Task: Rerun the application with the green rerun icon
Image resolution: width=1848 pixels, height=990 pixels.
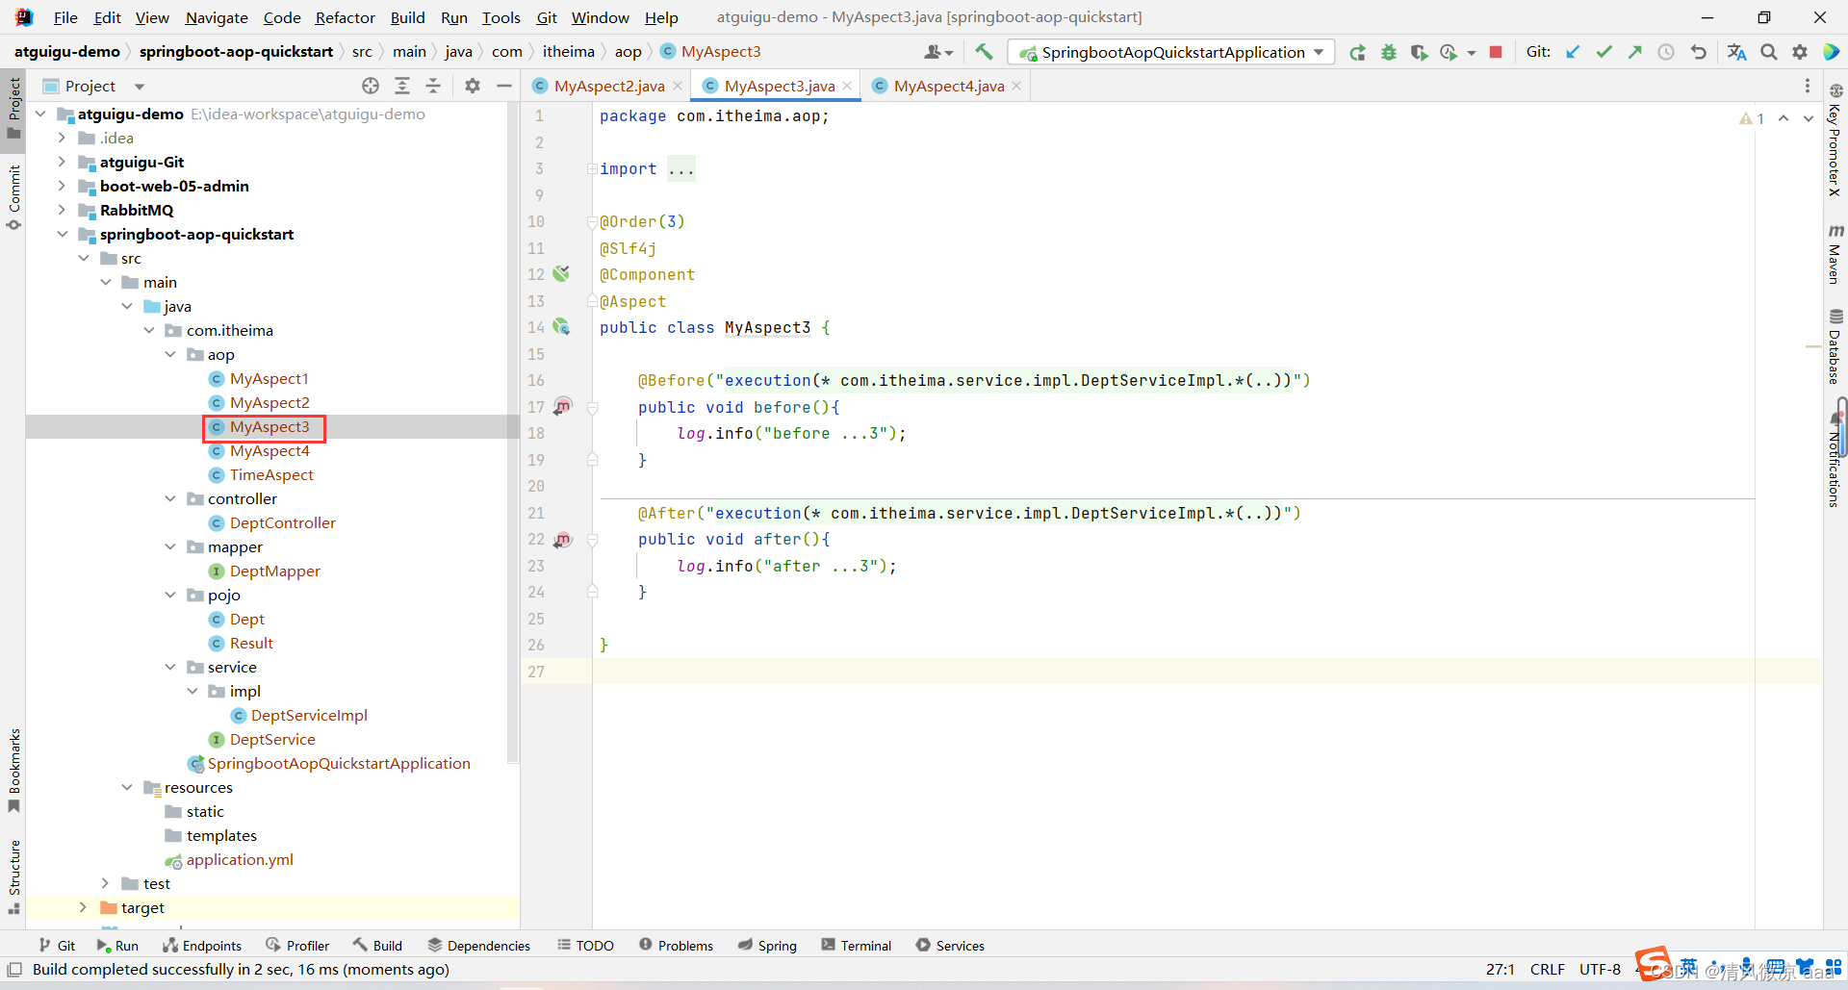Action: pyautogui.click(x=1357, y=52)
